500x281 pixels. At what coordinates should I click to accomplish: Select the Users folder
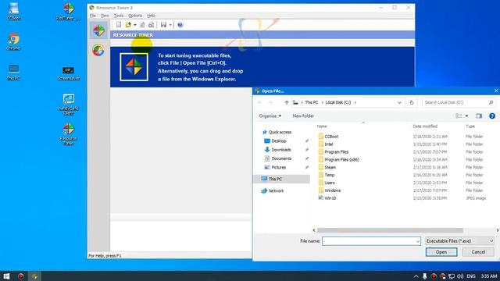pyautogui.click(x=327, y=183)
